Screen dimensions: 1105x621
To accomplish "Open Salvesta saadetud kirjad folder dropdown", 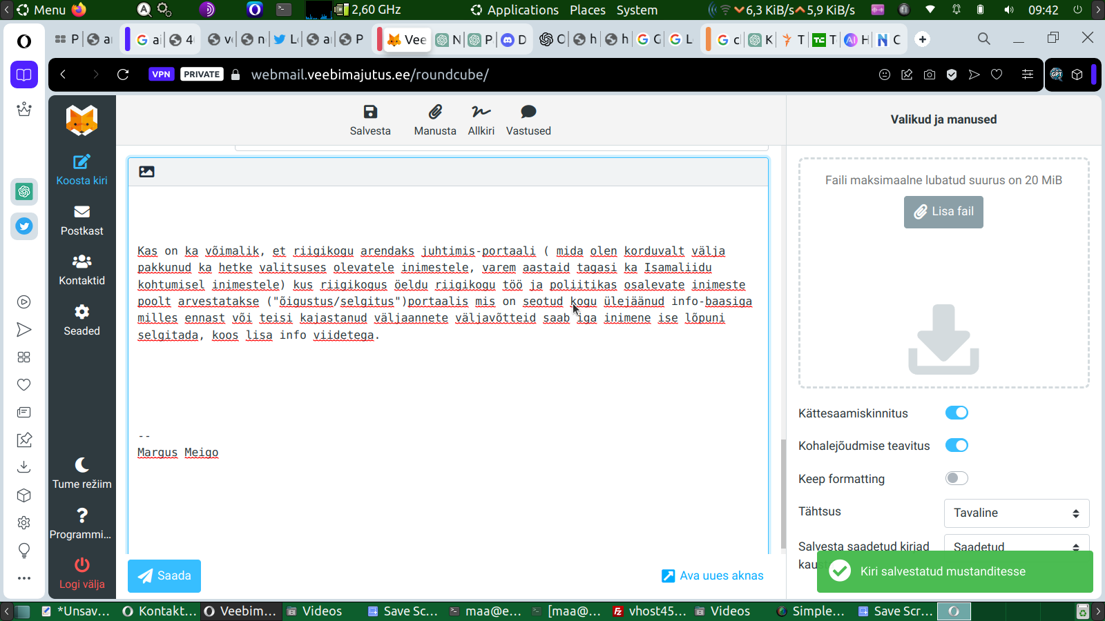I will (1017, 544).
